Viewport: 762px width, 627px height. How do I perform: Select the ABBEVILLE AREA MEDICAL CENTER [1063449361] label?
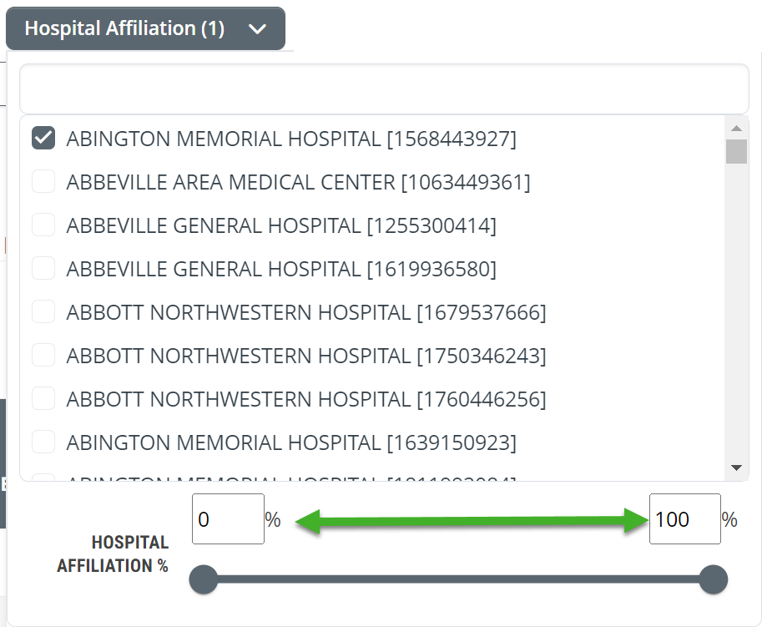click(299, 182)
